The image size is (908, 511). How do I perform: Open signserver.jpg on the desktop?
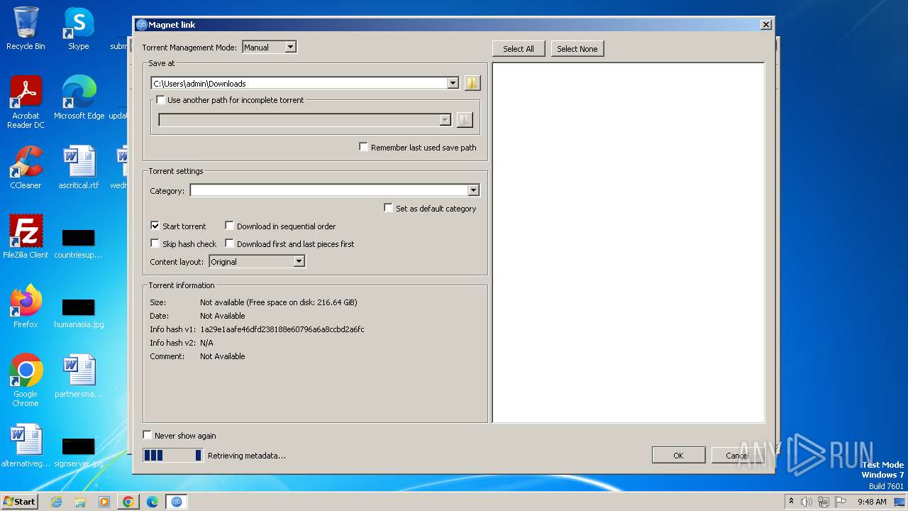click(x=78, y=451)
